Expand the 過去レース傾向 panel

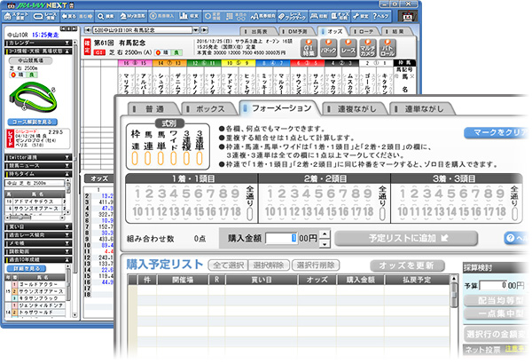point(38,235)
